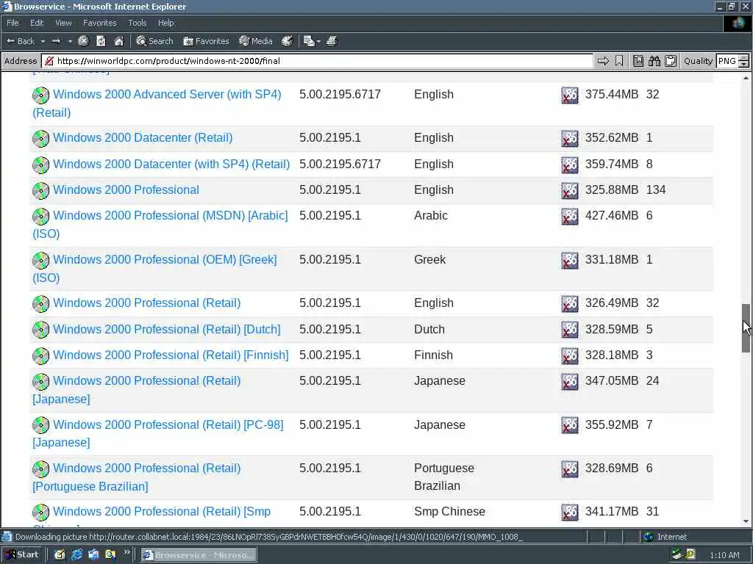Launch Outlook Express from quick launch
Viewport: 753px width, 564px height.
93,555
